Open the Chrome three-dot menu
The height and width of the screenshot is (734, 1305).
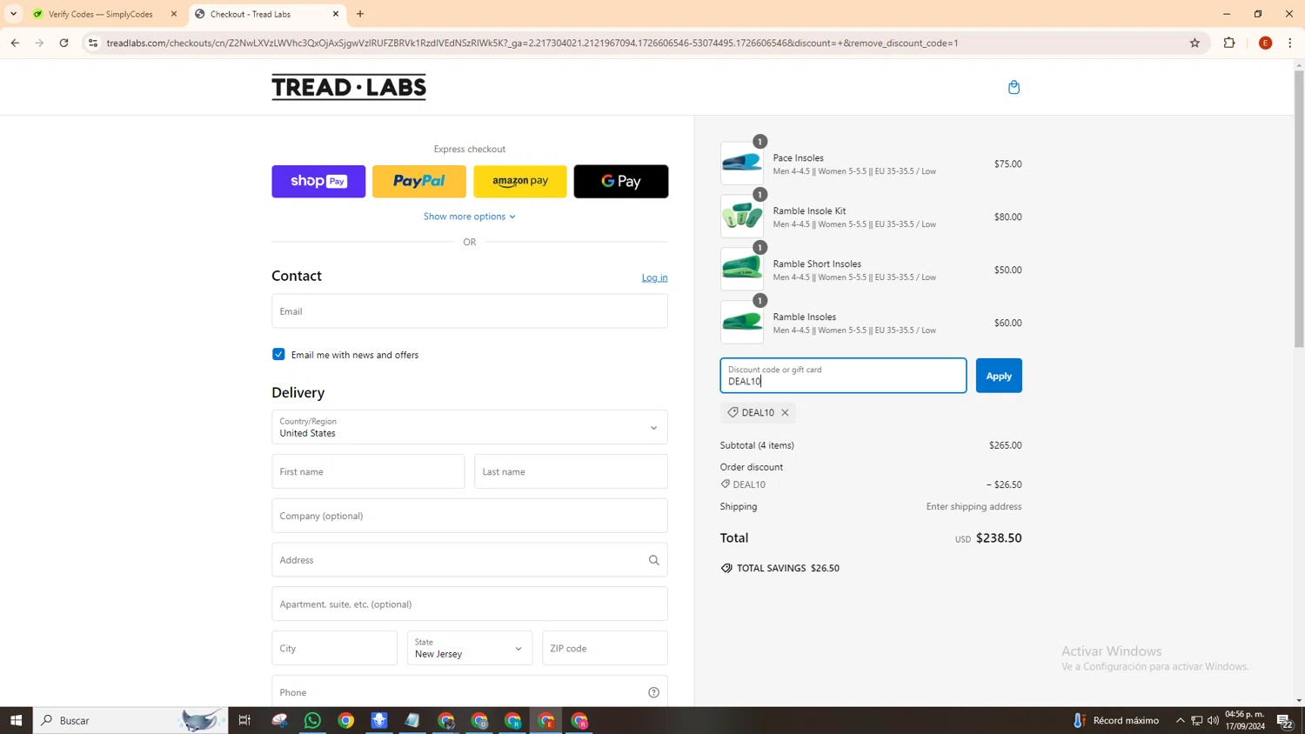coord(1289,43)
